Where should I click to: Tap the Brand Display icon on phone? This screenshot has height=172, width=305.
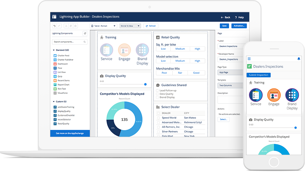[x=292, y=95]
